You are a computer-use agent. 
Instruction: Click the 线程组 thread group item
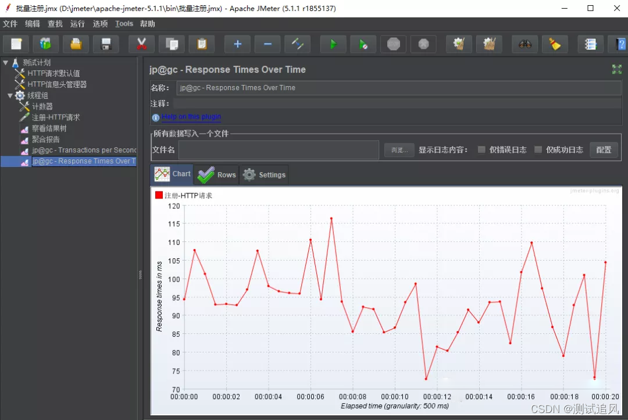(38, 95)
